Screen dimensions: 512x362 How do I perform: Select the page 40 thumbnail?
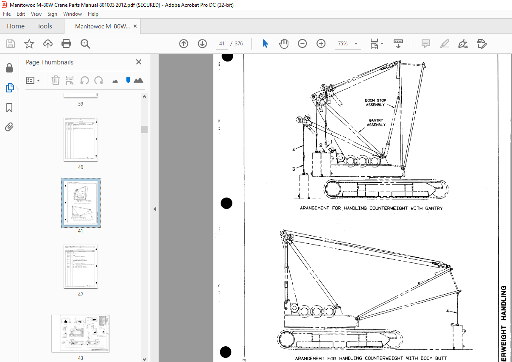click(x=81, y=139)
